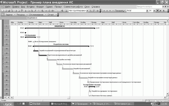Switch to The Bat! in the taskbar
Image resolution: width=169 pixels, height=106 pixels.
(x=40, y=104)
